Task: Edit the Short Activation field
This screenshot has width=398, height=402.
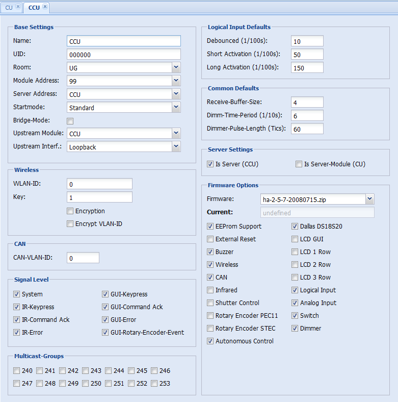Action: [307, 55]
